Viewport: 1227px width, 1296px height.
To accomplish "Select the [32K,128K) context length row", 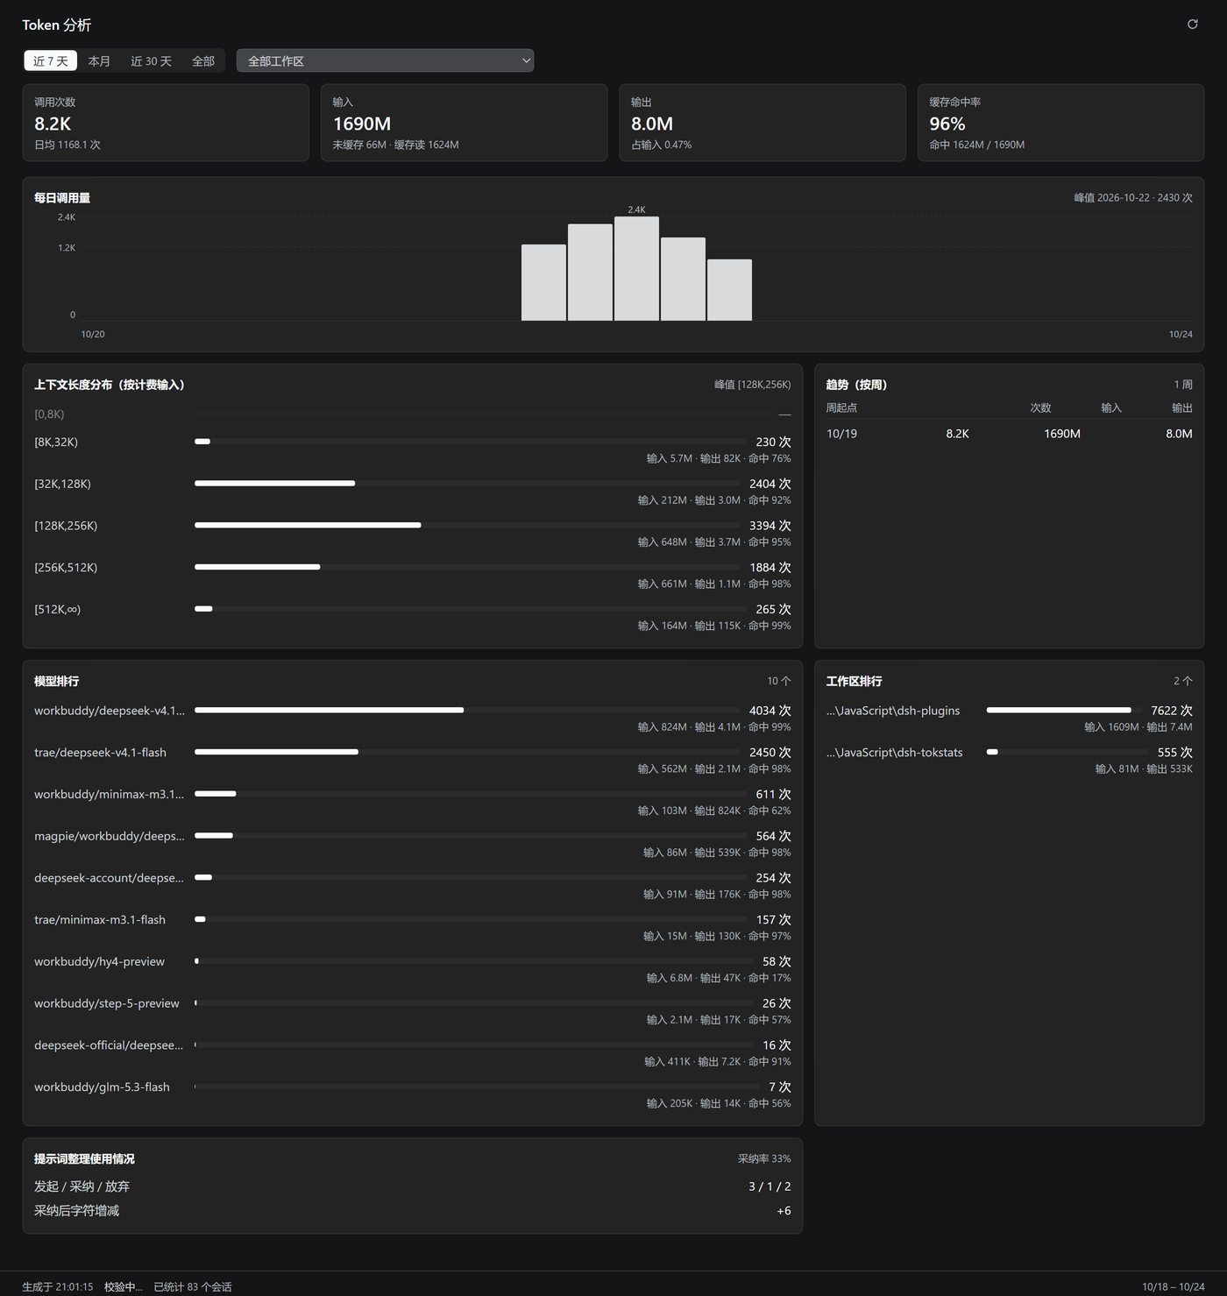I will pos(412,492).
